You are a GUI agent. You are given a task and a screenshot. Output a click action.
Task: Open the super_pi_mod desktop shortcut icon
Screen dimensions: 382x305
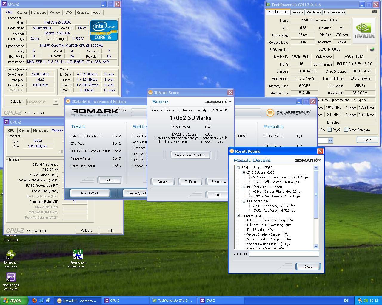pyautogui.click(x=78, y=255)
